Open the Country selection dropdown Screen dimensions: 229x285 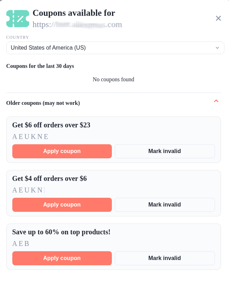tap(115, 47)
